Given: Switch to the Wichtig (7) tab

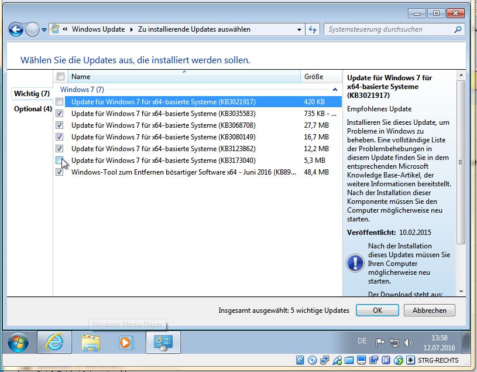Looking at the screenshot, I should coord(32,94).
